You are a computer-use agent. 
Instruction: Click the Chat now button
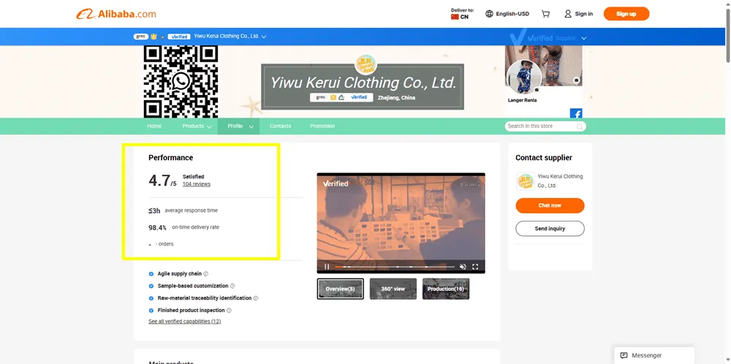tap(550, 205)
